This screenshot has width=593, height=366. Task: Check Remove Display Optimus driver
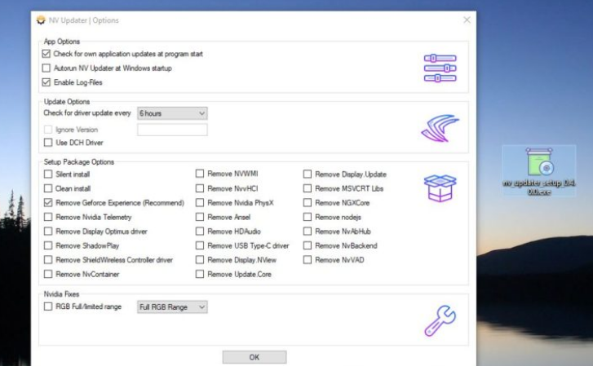coord(48,231)
